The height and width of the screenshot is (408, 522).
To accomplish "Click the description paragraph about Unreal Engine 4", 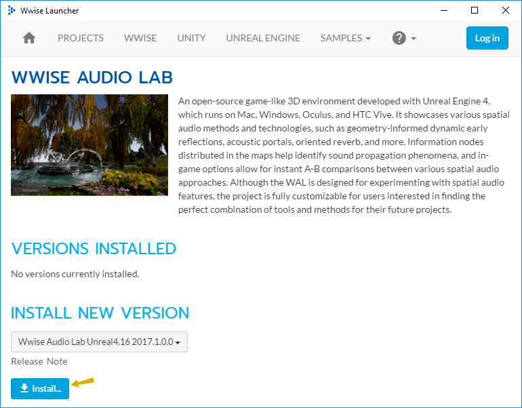I will coord(344,155).
